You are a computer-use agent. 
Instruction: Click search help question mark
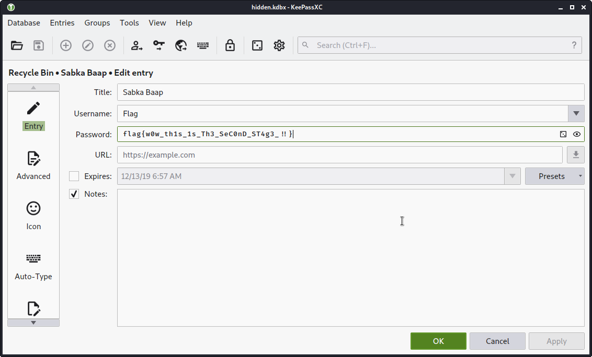tap(574, 45)
